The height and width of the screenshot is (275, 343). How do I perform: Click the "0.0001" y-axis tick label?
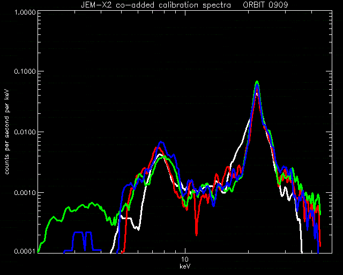[x=25, y=251]
